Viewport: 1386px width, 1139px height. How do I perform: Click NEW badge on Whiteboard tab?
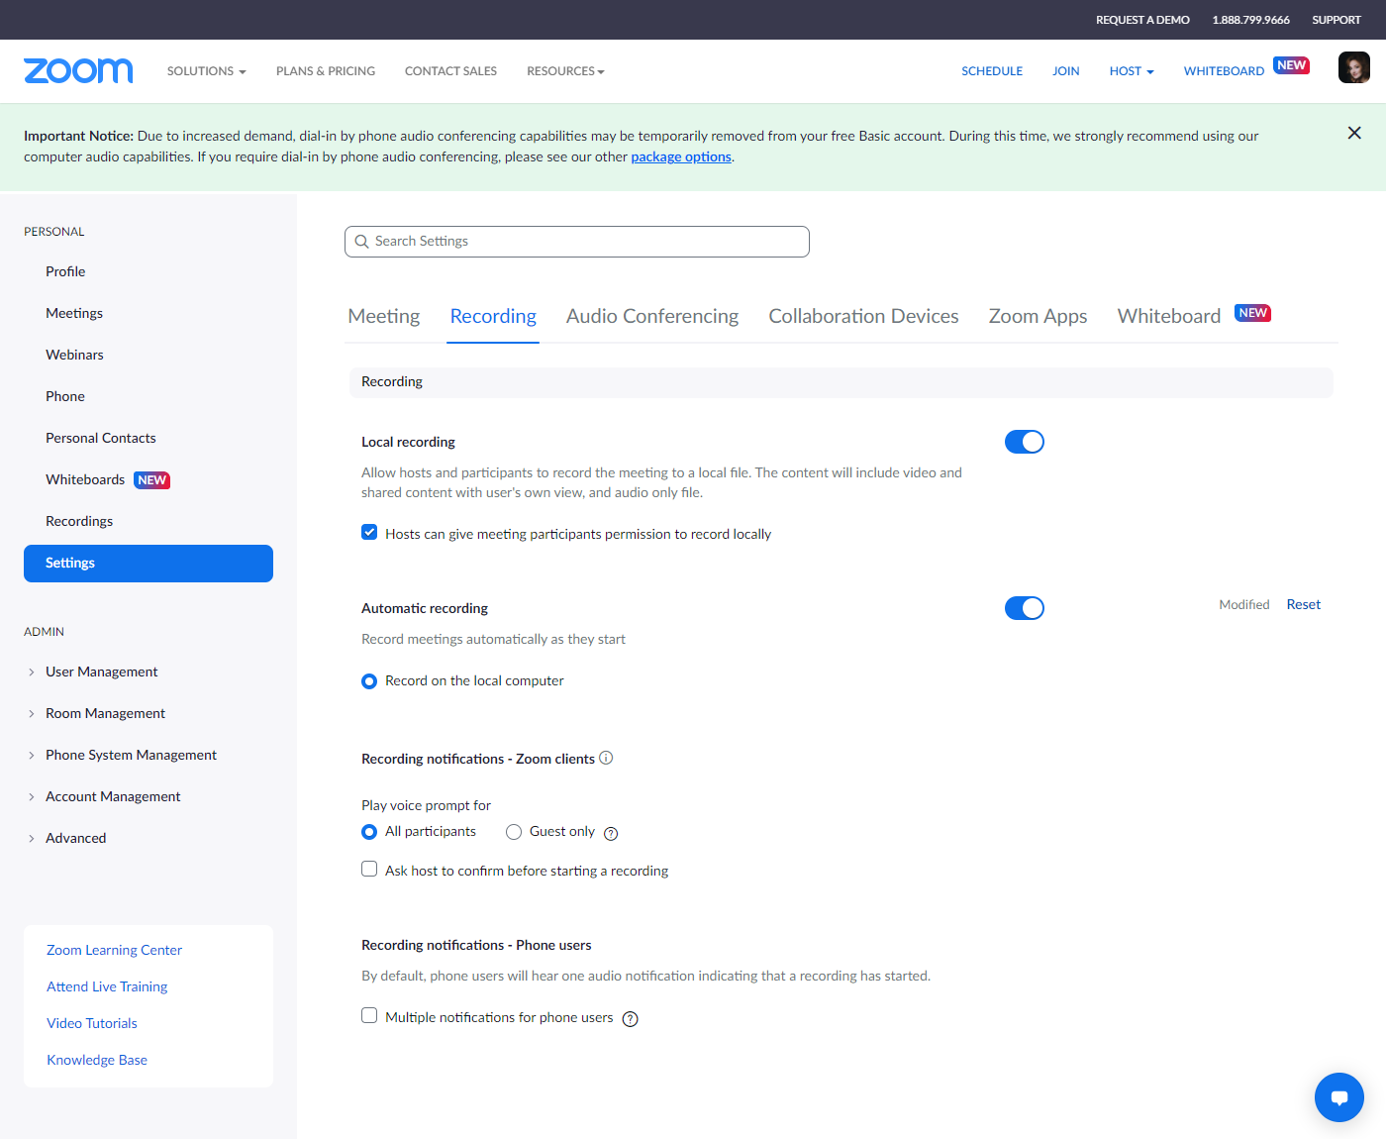tap(1253, 313)
